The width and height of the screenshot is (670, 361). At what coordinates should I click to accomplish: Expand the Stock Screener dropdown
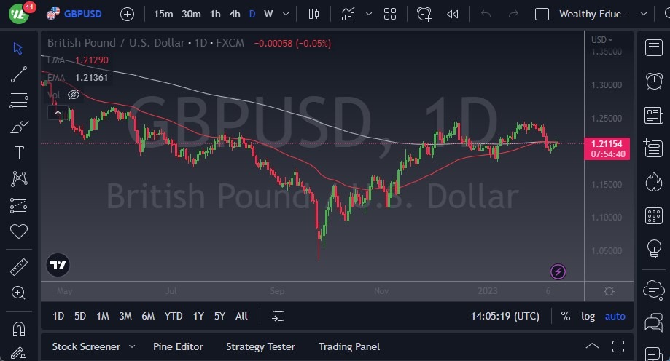click(x=132, y=346)
